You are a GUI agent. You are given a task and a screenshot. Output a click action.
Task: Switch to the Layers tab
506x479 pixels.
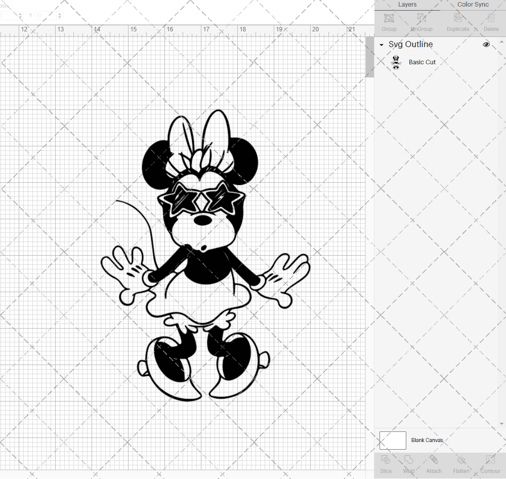(407, 5)
